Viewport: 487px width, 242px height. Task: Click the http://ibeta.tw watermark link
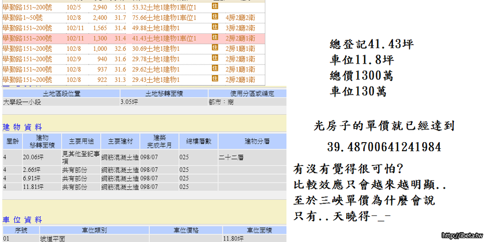(x=462, y=236)
